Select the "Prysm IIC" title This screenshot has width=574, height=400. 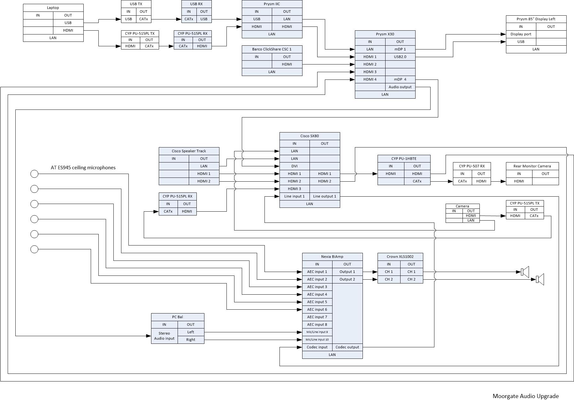coord(272,4)
